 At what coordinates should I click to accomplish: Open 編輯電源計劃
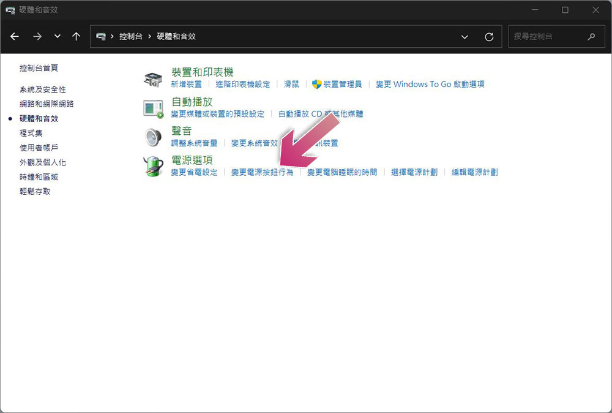pos(475,172)
